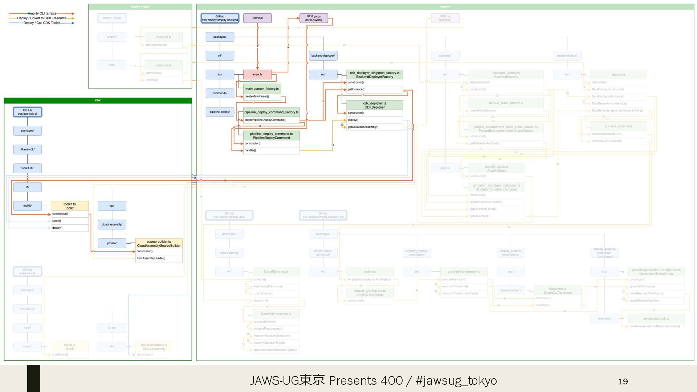697x392 pixels.
Task: Select fromAssemblyBuilder() method row
Action: click(159, 258)
